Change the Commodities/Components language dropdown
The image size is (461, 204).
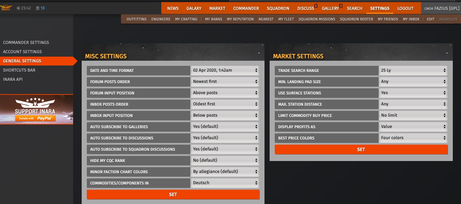tap(225, 183)
